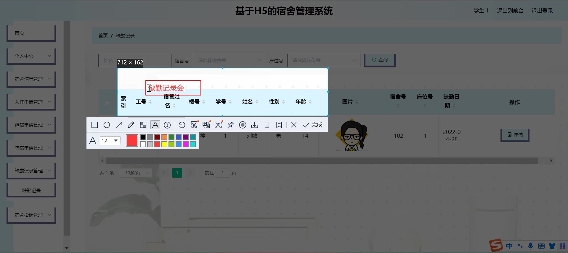This screenshot has height=253, width=568.
Task: Select the mosaic blur tool
Action: click(x=143, y=125)
